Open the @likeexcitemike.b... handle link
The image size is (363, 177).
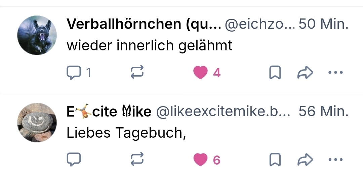223,112
